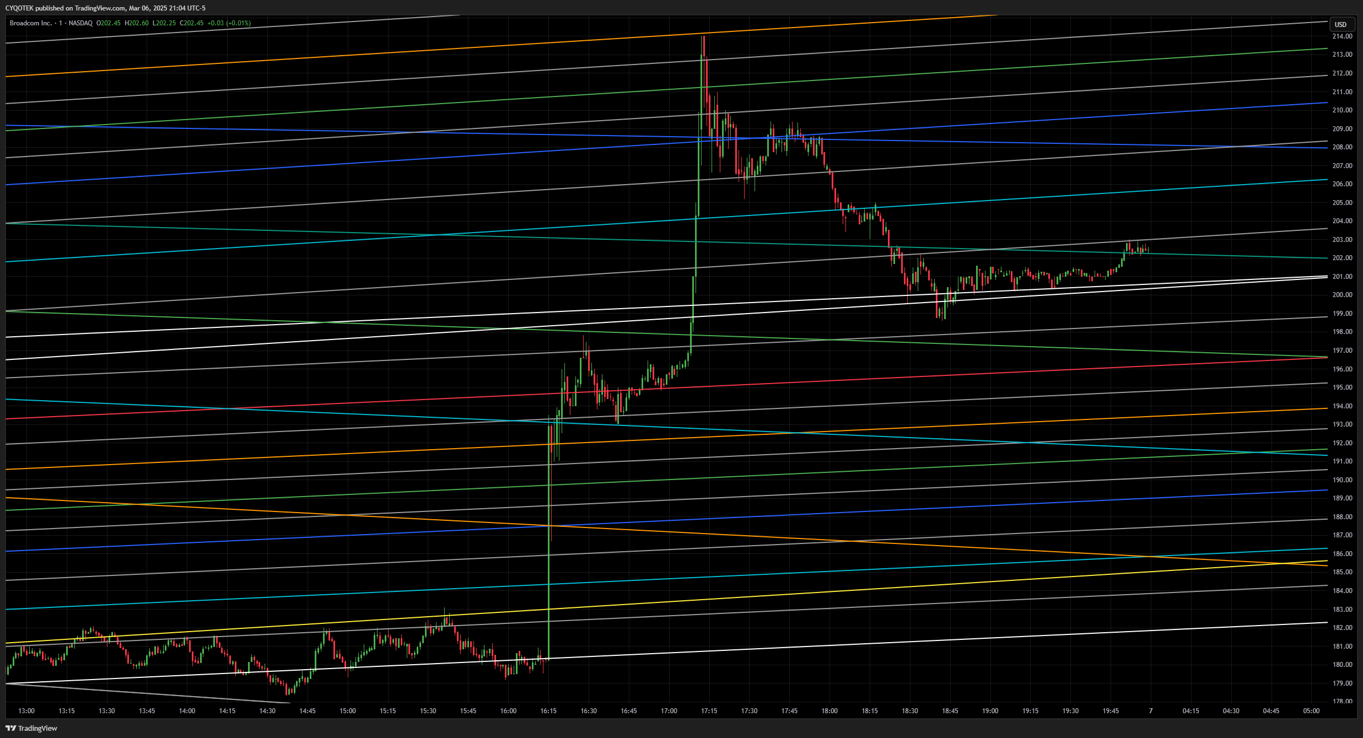Click the 200.00 price axis label

(1342, 295)
